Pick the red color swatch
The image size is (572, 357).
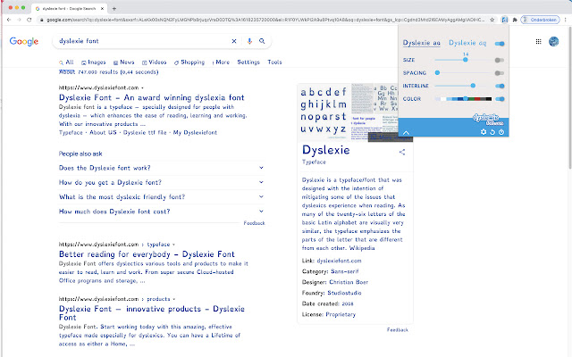pyautogui.click(x=477, y=99)
